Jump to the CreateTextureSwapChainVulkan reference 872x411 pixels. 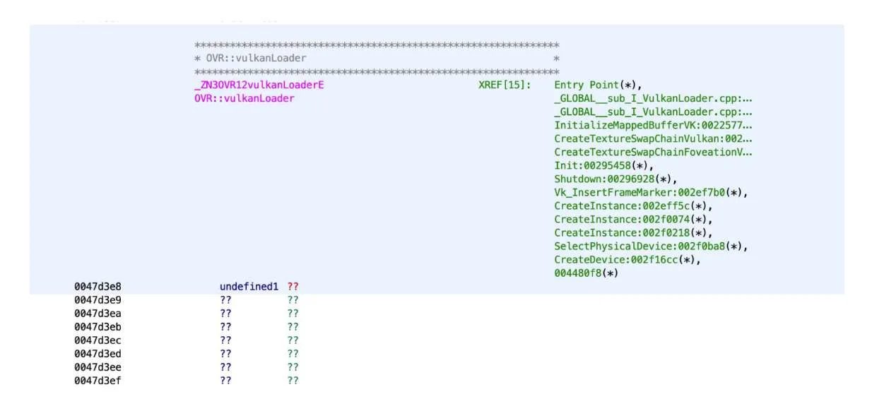tap(653, 138)
